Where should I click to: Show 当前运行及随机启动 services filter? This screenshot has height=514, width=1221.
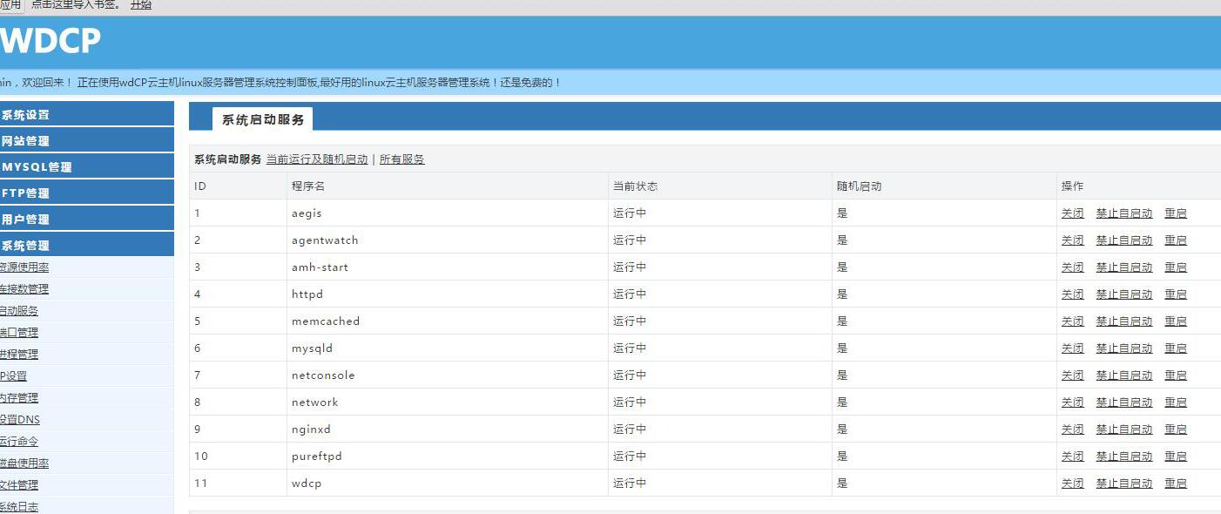pyautogui.click(x=316, y=159)
